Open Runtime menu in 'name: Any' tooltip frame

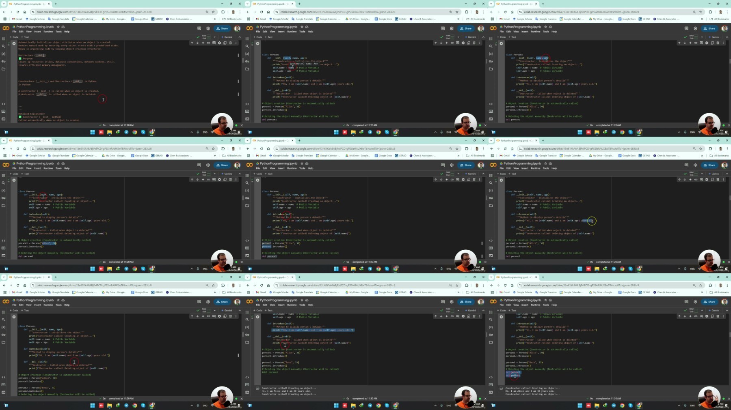pyautogui.click(x=292, y=31)
